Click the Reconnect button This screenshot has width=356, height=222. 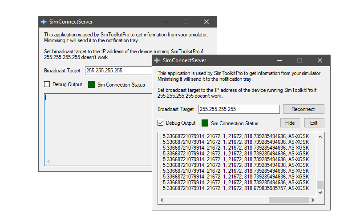303,109
